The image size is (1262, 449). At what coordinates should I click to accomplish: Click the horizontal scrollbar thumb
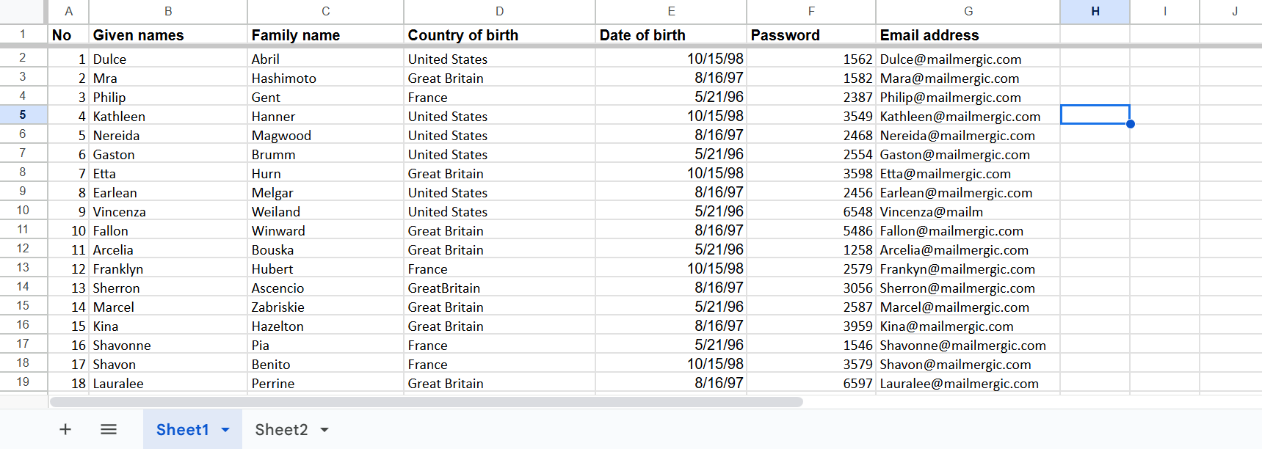426,402
